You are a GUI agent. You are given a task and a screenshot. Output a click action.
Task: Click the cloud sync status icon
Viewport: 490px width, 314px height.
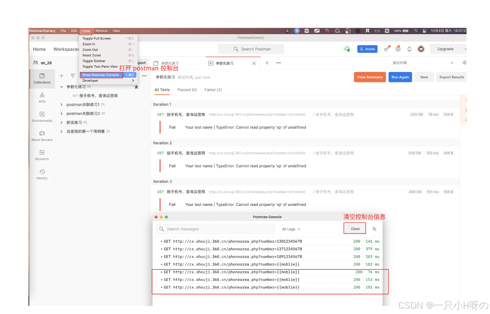tap(347, 49)
